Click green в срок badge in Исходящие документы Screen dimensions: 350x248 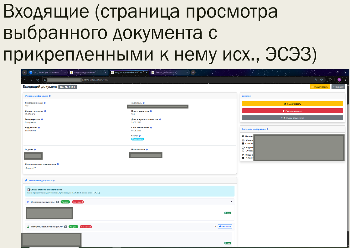coord(65,202)
